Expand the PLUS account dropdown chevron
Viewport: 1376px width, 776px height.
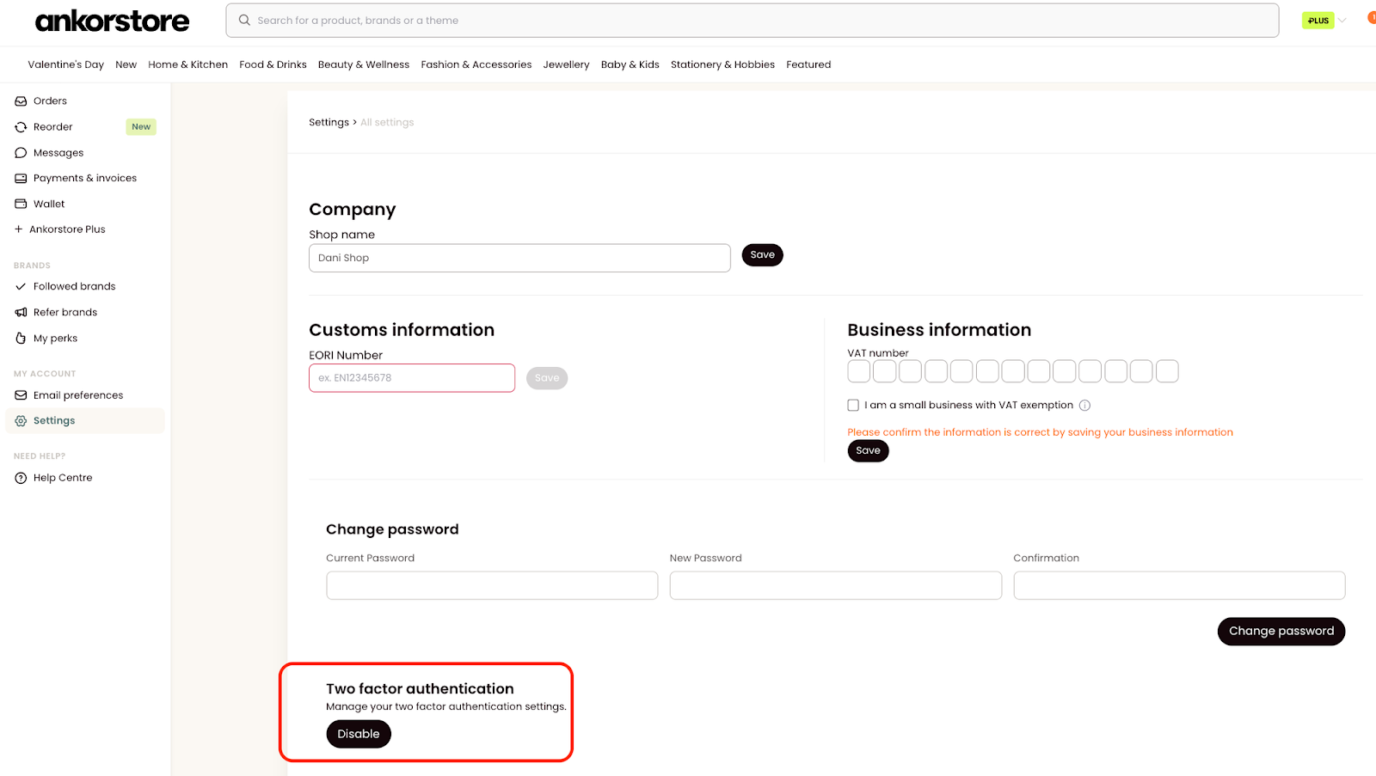(x=1342, y=21)
